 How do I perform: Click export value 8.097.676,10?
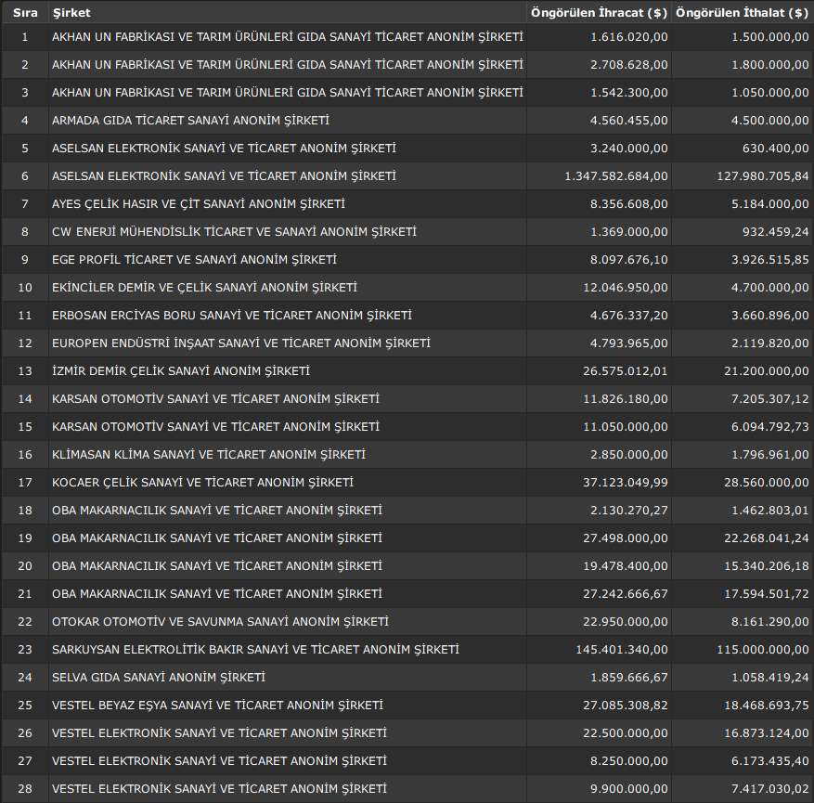coord(629,260)
